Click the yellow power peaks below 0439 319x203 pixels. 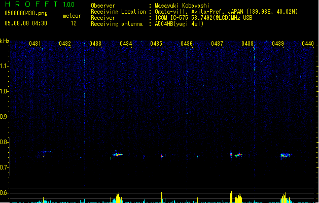click(x=286, y=198)
